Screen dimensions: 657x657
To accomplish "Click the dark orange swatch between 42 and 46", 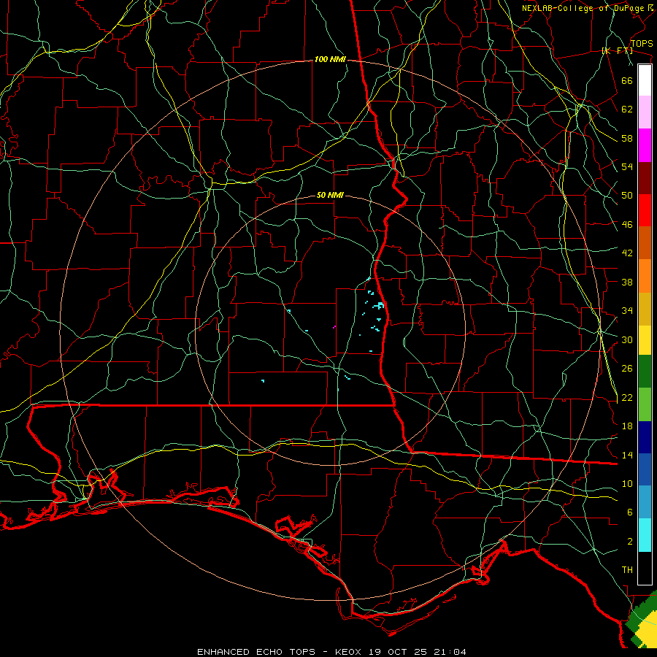I will click(645, 243).
